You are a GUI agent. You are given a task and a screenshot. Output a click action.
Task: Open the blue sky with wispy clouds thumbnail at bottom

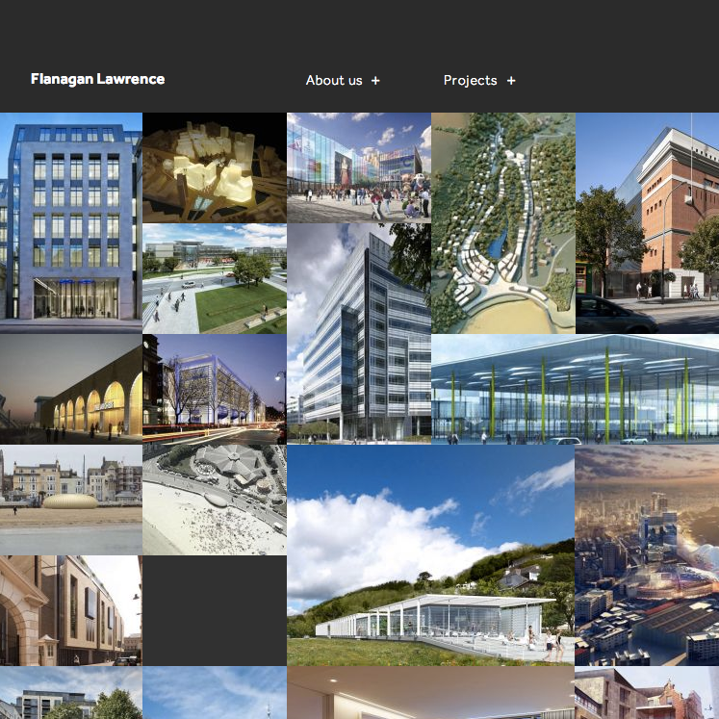215,693
